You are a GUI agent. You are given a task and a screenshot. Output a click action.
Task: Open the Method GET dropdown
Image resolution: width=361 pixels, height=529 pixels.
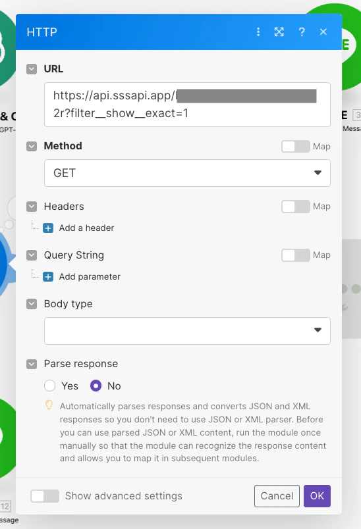(x=187, y=173)
